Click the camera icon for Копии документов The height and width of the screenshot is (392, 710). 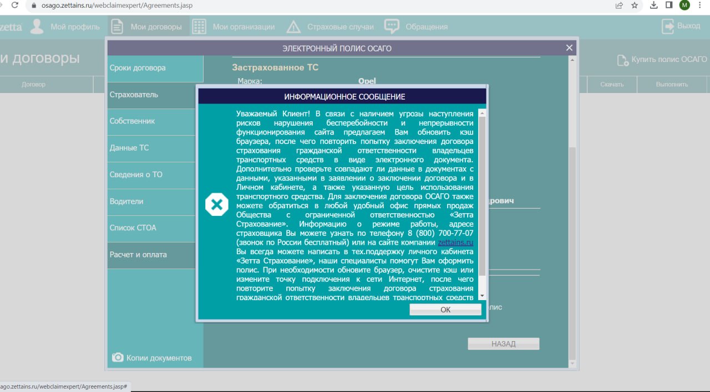point(118,357)
